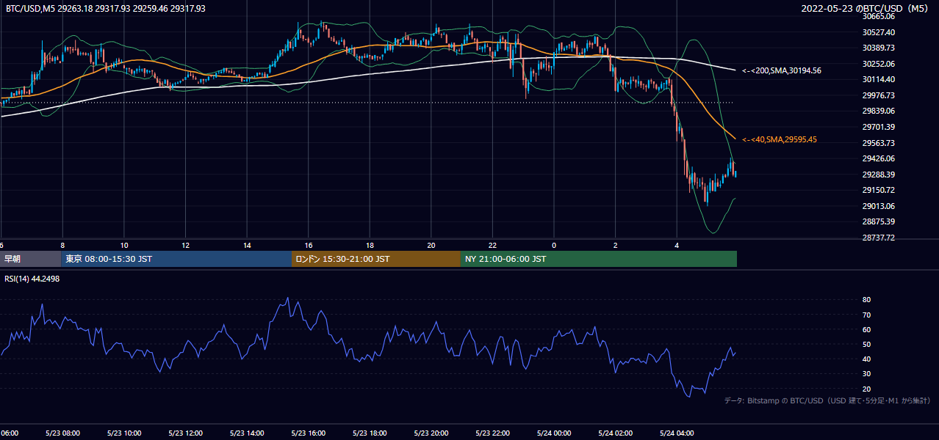Click price axis value 28875.39
The width and height of the screenshot is (939, 440).
[x=879, y=221]
